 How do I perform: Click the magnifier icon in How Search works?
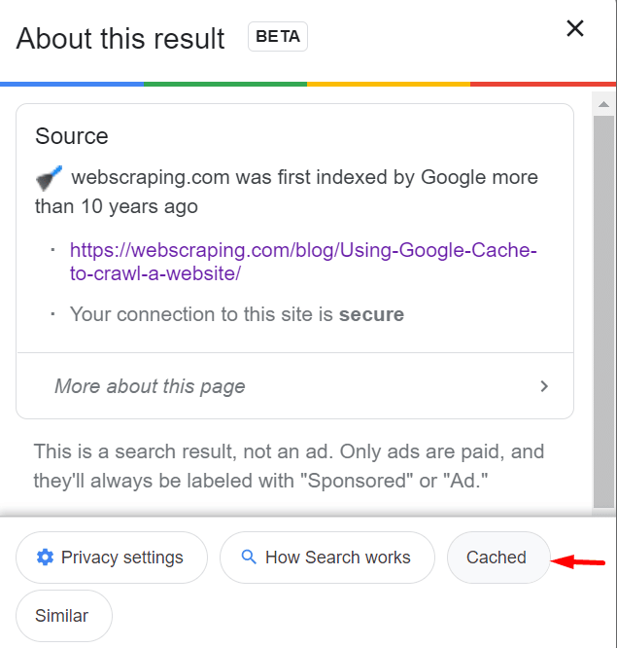(249, 558)
